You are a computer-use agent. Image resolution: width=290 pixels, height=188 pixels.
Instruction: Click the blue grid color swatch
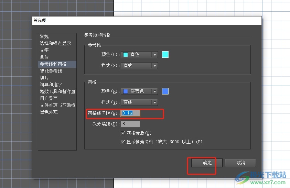click(x=165, y=91)
